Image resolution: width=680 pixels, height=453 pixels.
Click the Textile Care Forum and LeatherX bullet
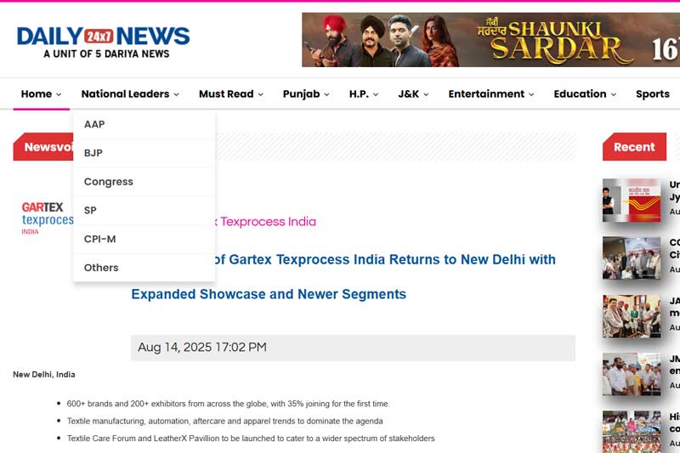click(x=251, y=439)
